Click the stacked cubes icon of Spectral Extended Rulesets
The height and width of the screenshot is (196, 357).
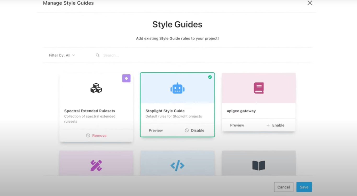point(96,88)
